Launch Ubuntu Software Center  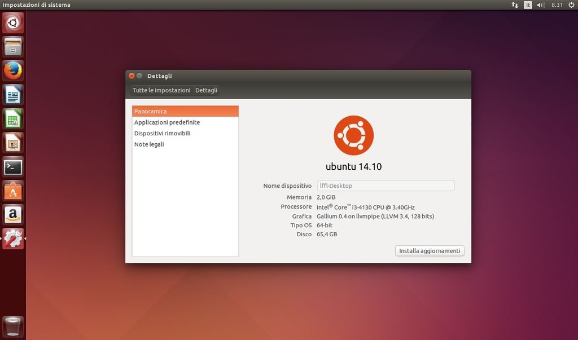click(12, 191)
